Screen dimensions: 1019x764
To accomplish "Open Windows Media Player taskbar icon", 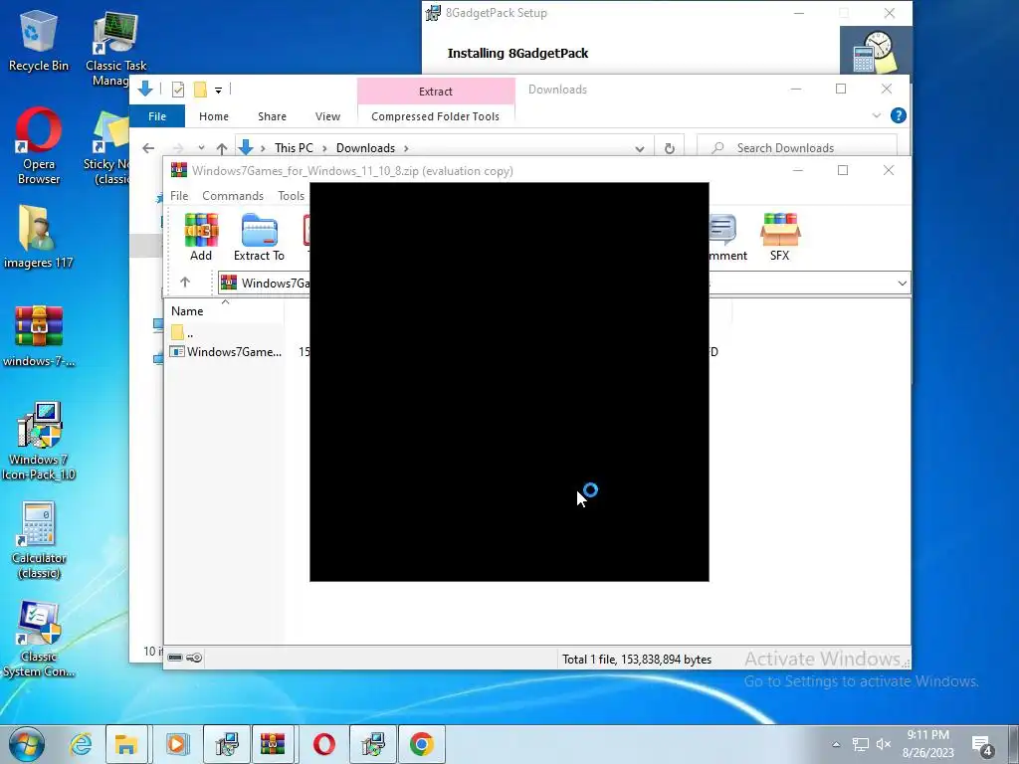I will point(177,744).
